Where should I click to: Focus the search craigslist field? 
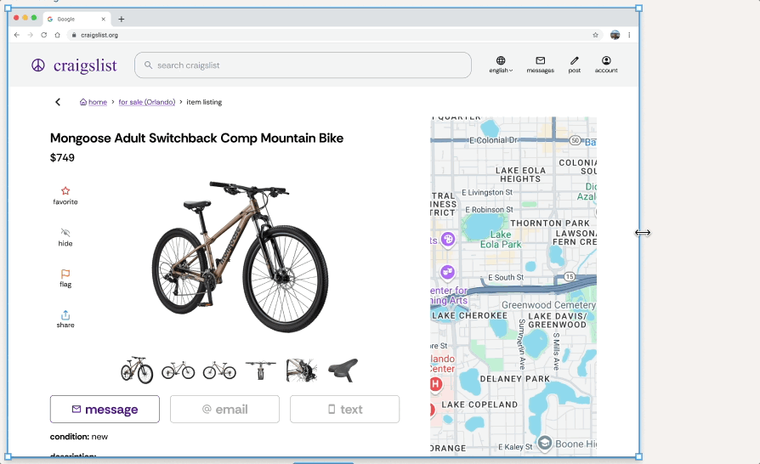click(x=303, y=65)
